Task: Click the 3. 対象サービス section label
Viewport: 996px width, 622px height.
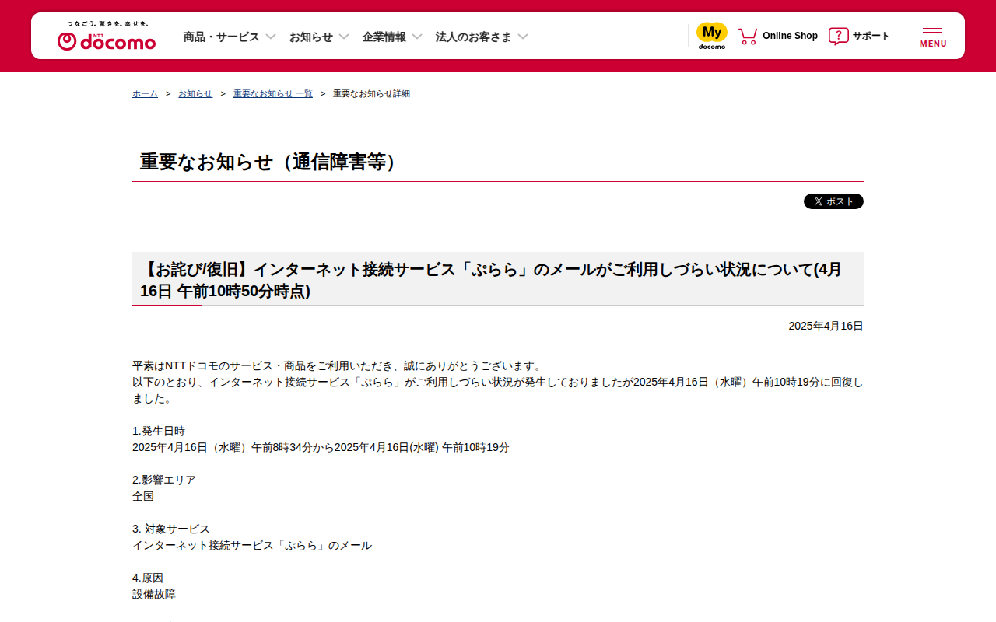Action: (x=171, y=529)
